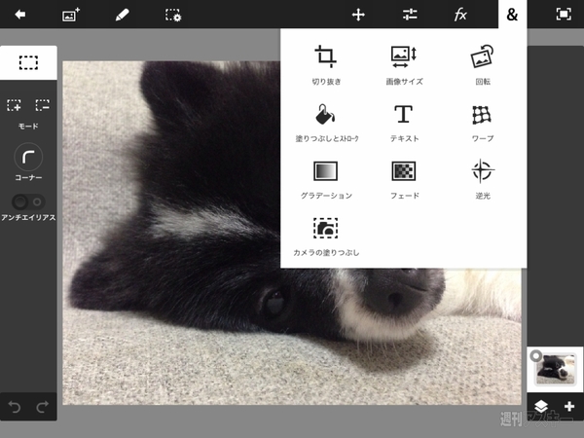This screenshot has height=438, width=584.
Task: Apply 逆光 lens flare effect
Action: (483, 179)
